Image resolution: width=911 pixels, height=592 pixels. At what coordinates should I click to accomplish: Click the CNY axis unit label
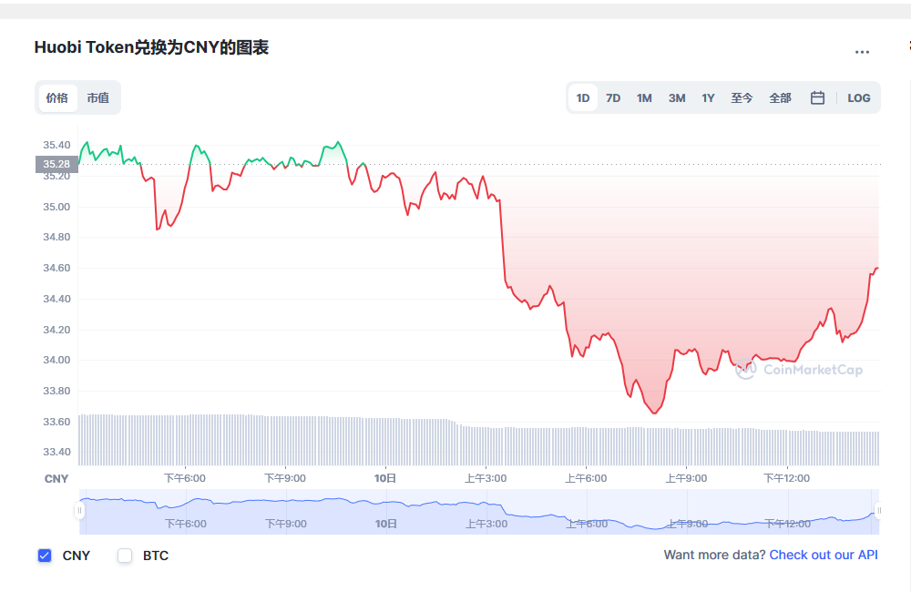pyautogui.click(x=56, y=479)
